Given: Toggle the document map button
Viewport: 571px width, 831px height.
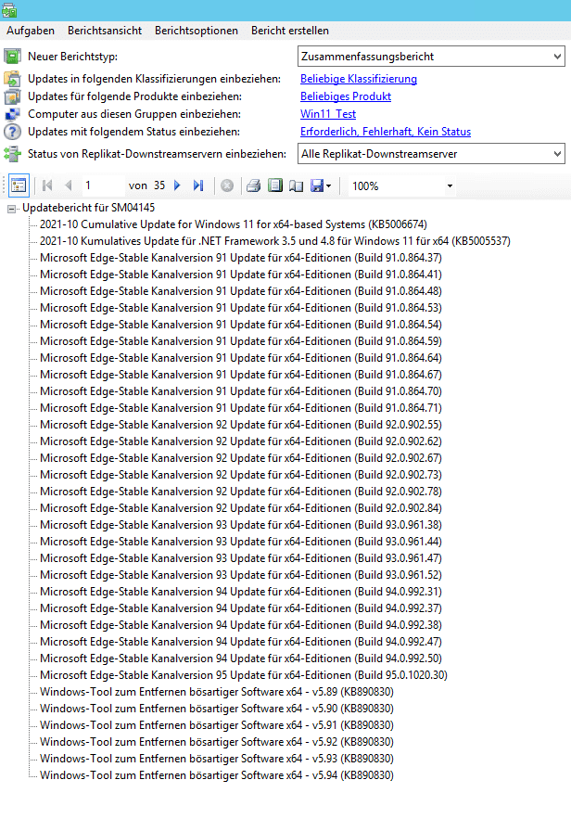Looking at the screenshot, I should pos(19,186).
